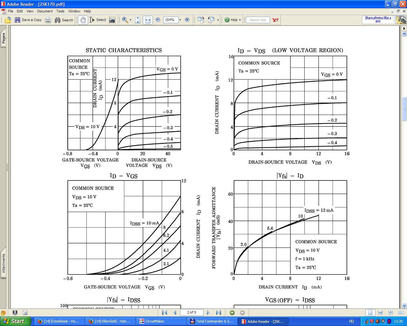This screenshot has width=407, height=326.
Task: Select the Snapshot camera tool
Action: 112,20
